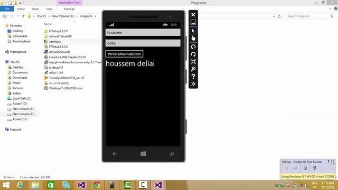Select multi-touch hand input mode in emulator
338x190 pixels.
coord(193,39)
